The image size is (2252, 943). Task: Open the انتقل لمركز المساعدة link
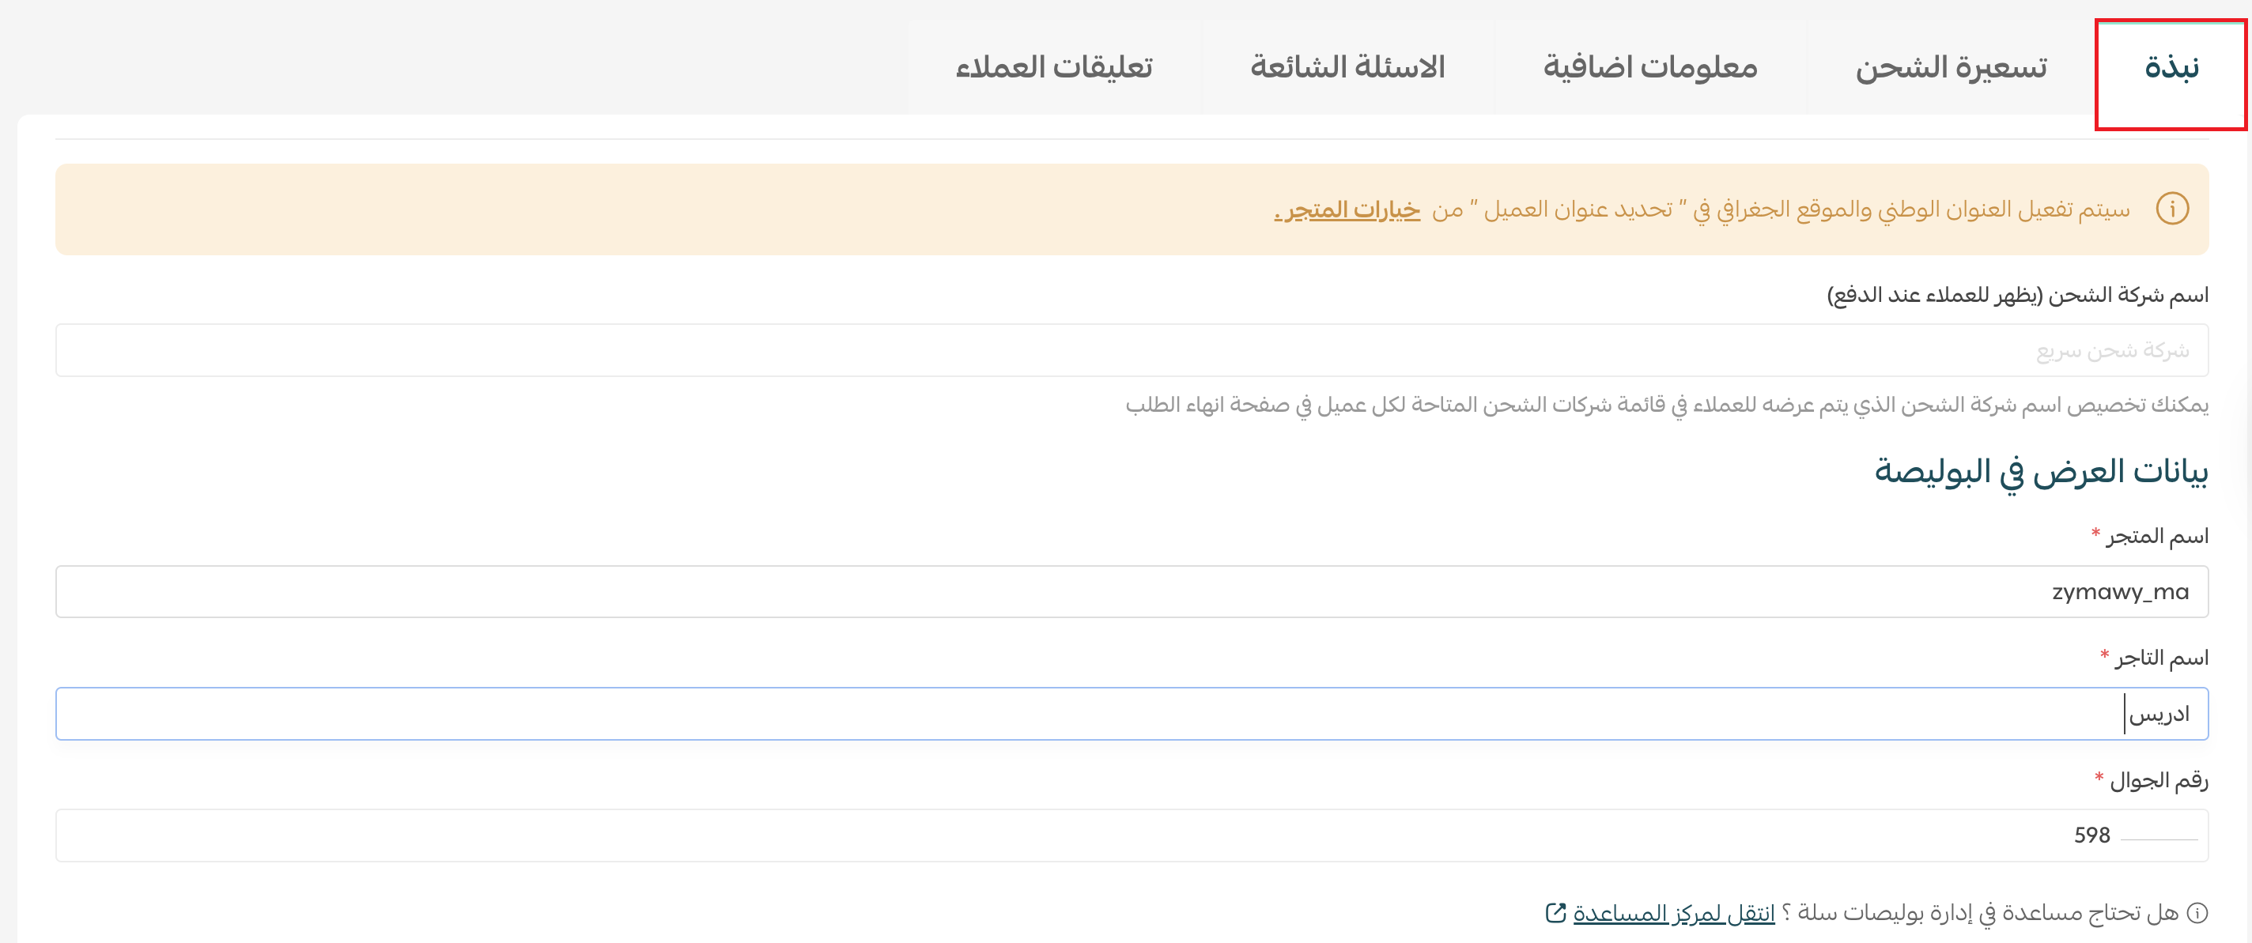pos(1673,913)
